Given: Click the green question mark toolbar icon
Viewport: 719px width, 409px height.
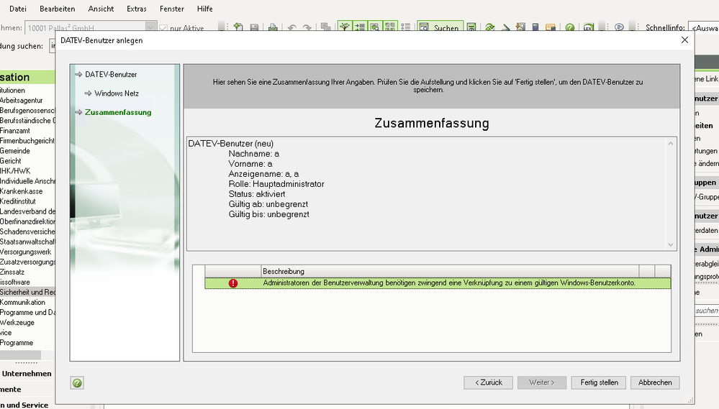Looking at the screenshot, I should point(569,28).
